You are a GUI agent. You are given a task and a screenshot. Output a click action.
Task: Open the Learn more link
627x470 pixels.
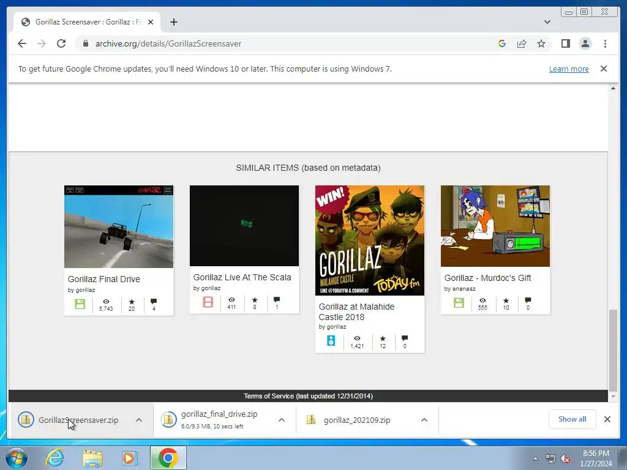point(569,69)
